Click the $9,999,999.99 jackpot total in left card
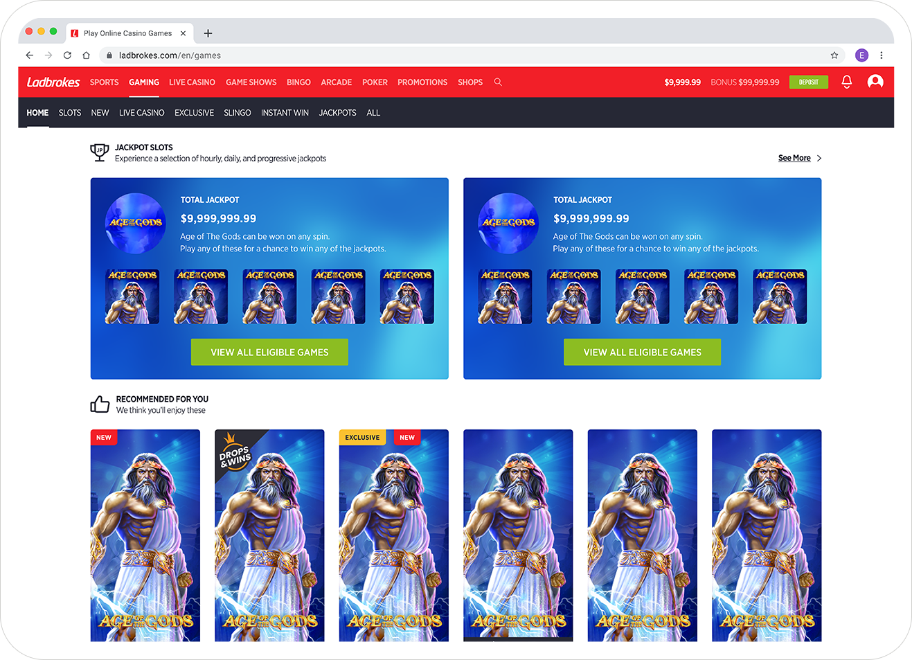 pos(218,218)
